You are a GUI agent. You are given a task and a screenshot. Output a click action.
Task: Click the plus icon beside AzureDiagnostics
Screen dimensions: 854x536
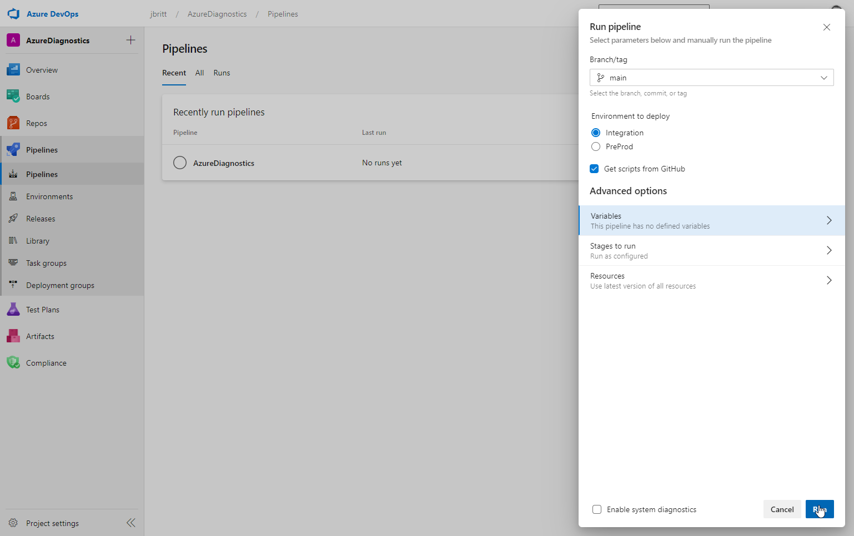pos(130,40)
